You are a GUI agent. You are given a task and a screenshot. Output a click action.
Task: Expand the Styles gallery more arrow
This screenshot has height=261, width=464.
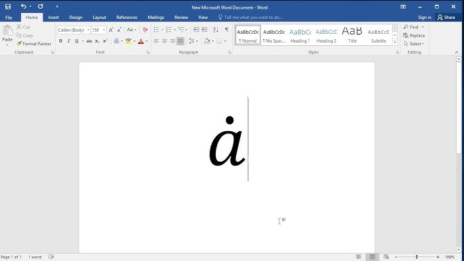pos(395,42)
